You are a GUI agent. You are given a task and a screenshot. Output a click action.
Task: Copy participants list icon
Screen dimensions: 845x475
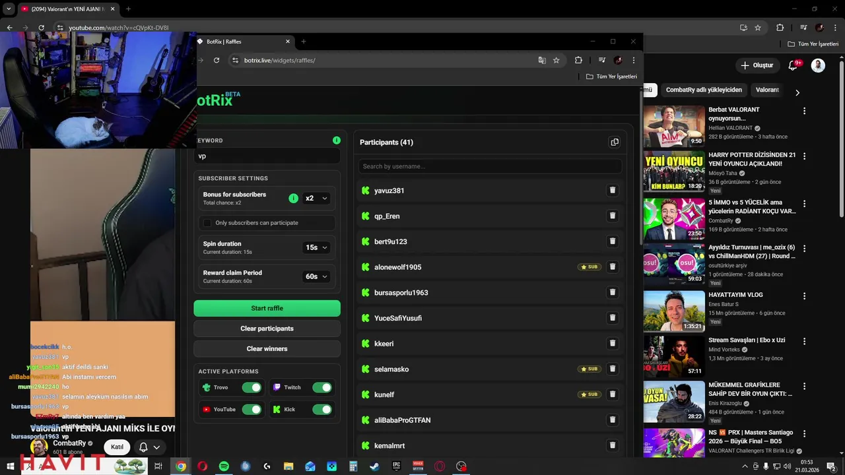pyautogui.click(x=615, y=142)
